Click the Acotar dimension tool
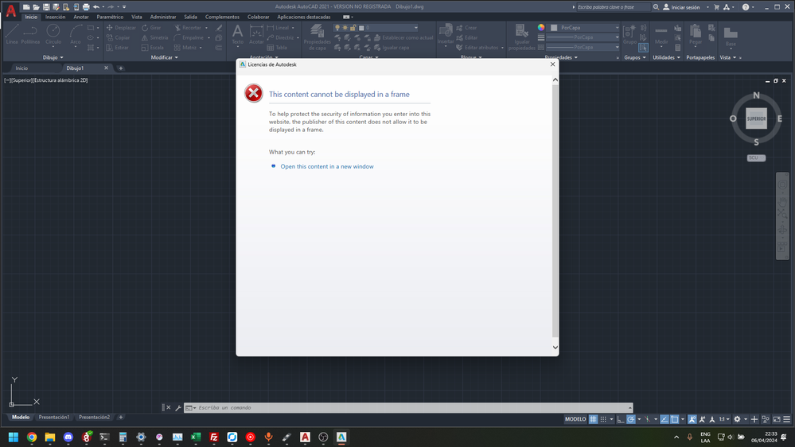 [256, 36]
